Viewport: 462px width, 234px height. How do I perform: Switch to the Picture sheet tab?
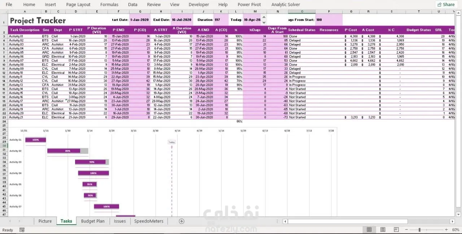(x=45, y=221)
